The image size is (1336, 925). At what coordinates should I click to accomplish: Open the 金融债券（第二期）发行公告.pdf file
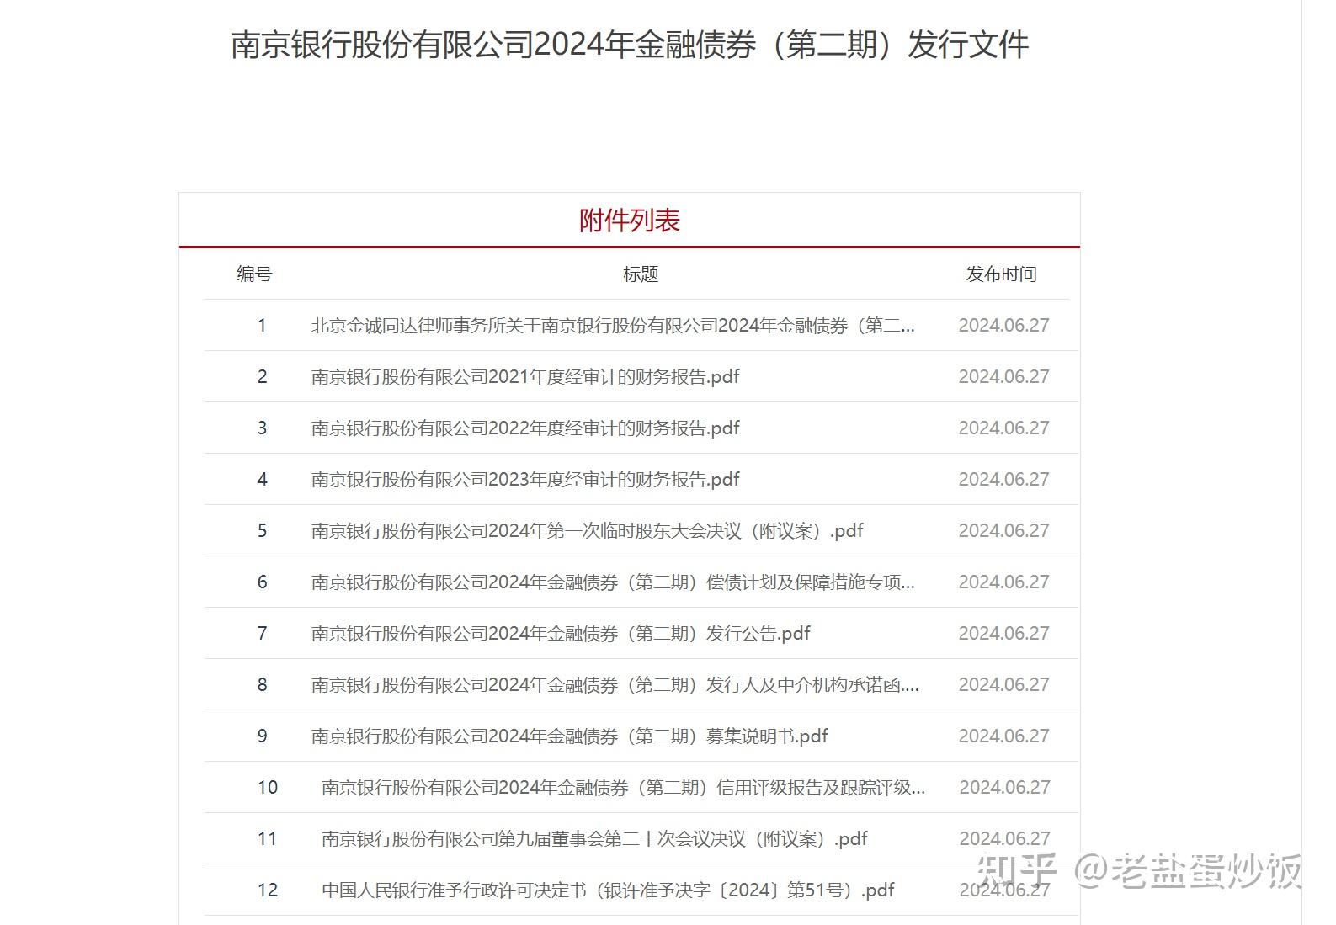point(561,634)
